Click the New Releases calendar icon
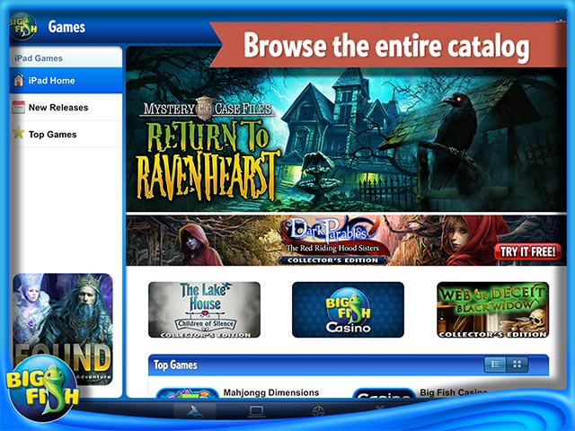The image size is (575, 431). (x=17, y=108)
